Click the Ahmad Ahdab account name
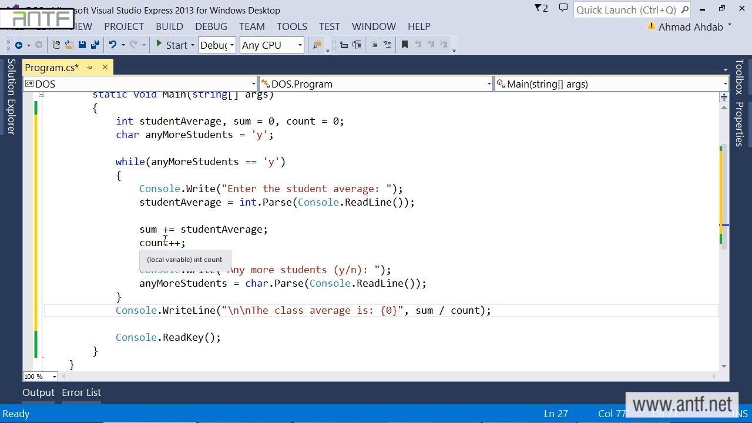 click(690, 27)
